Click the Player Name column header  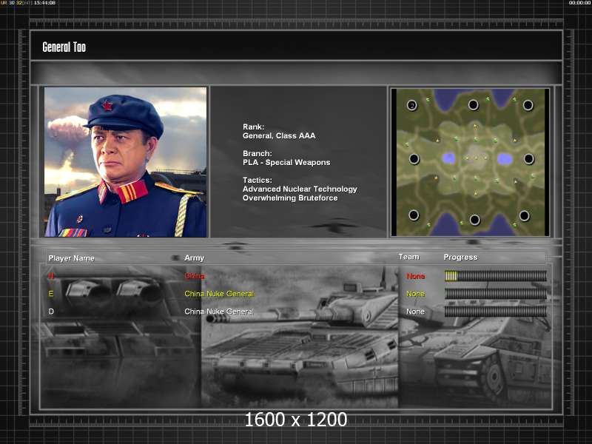[x=71, y=258]
